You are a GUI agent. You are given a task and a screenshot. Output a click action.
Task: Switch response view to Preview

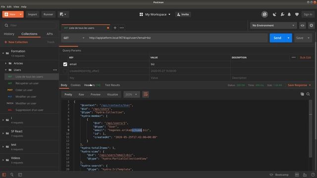96,94
